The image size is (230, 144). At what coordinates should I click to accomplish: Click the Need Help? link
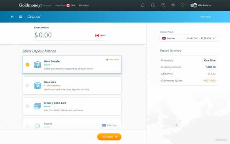tap(205, 17)
